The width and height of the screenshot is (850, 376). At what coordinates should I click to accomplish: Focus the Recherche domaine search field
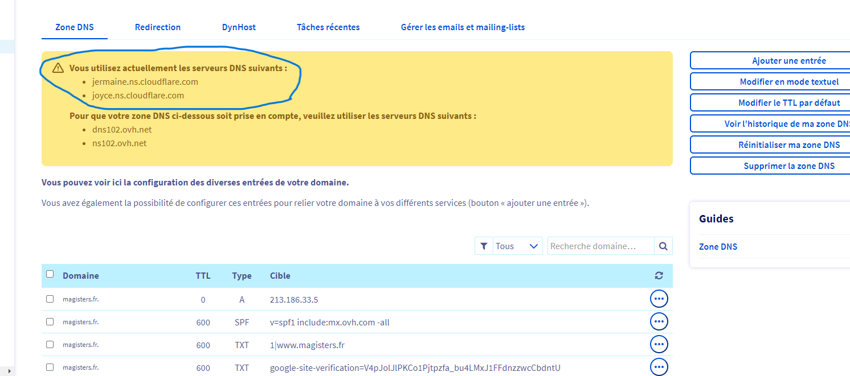point(600,246)
